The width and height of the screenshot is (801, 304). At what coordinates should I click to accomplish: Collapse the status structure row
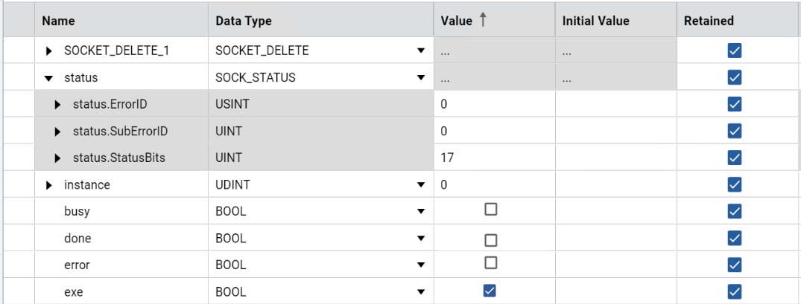[x=49, y=78]
